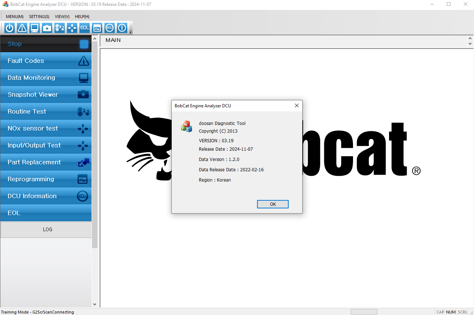The image size is (474, 315).
Task: Click the Stop sidebar button
Action: (x=46, y=44)
